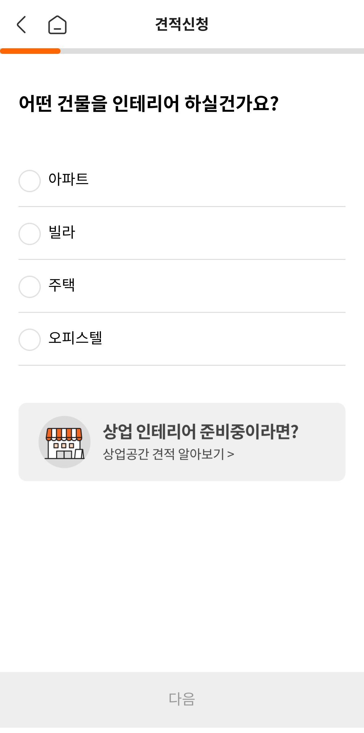
Task: Go to home via house icon
Action: 57,24
